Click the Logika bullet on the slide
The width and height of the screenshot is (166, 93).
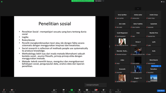click(25, 37)
